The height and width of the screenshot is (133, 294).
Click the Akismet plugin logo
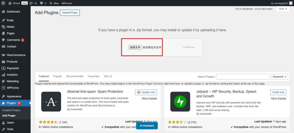51,101
